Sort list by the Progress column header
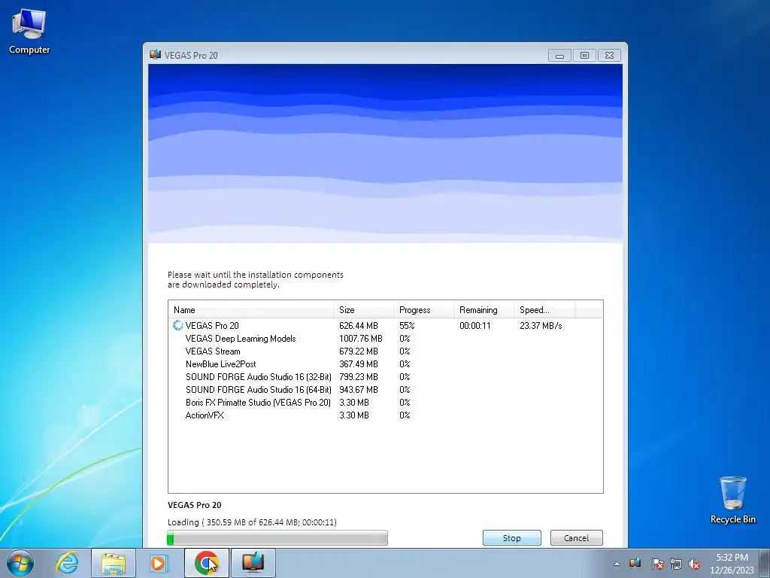Image resolution: width=770 pixels, height=578 pixels. coord(424,309)
